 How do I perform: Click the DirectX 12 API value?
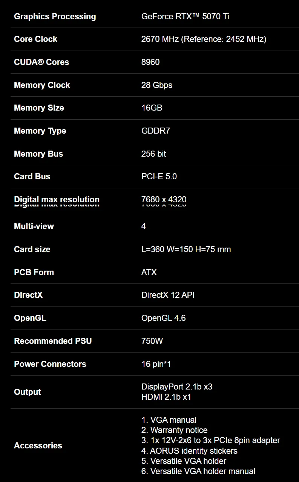click(x=168, y=295)
